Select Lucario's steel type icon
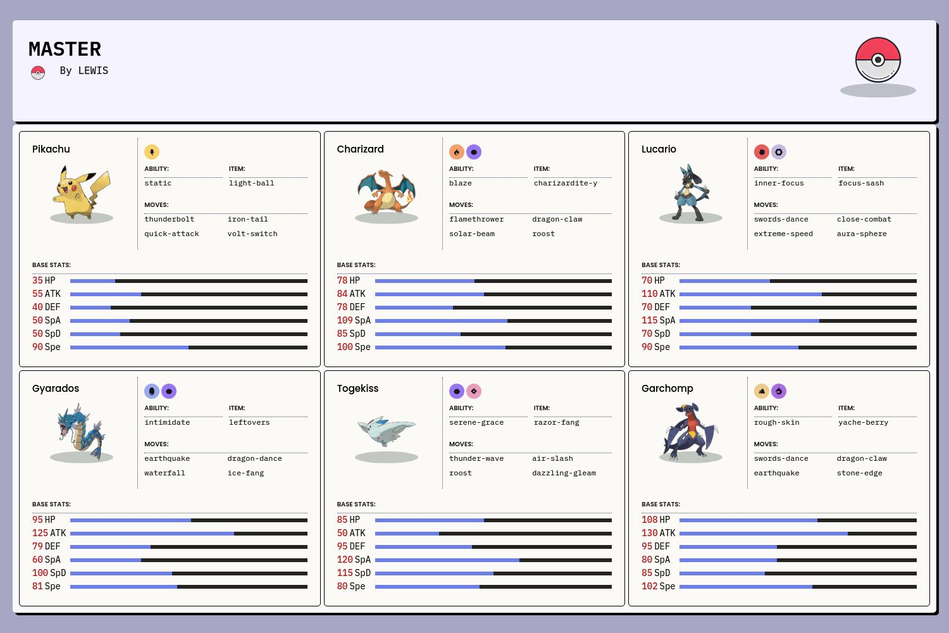The width and height of the screenshot is (949, 633). point(779,152)
